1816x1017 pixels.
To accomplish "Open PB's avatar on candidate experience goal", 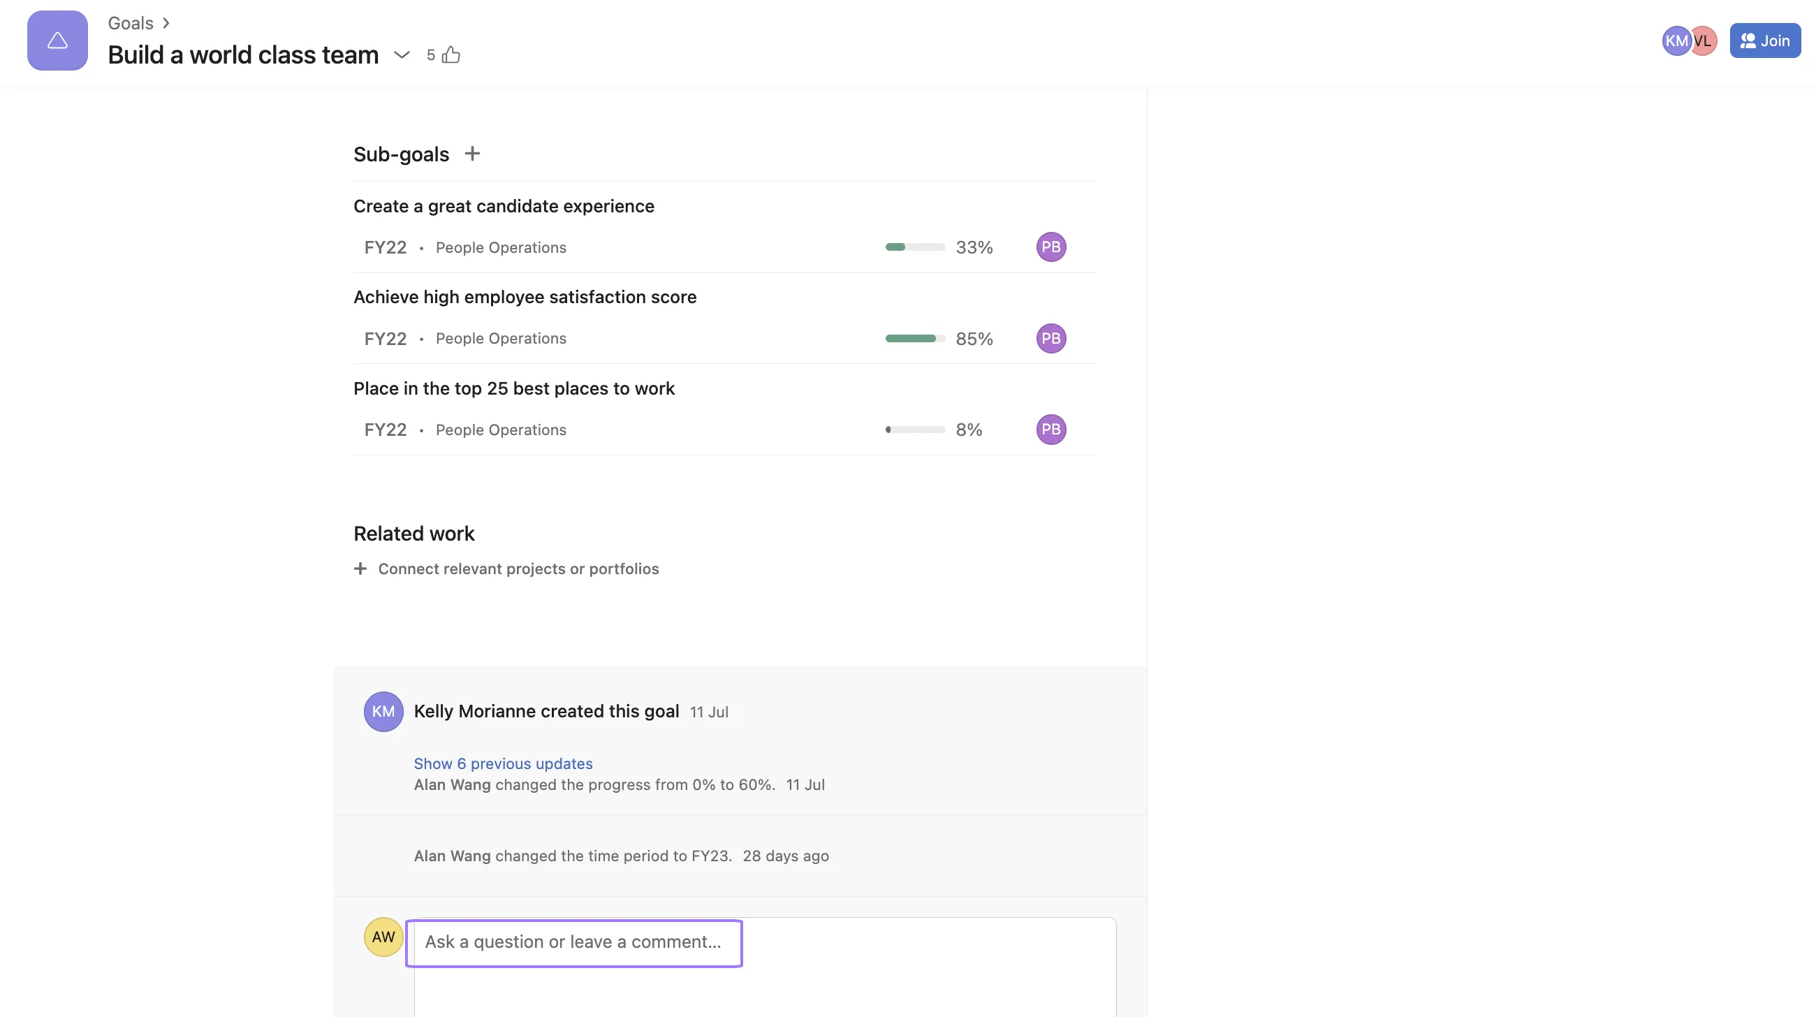I will pos(1050,247).
